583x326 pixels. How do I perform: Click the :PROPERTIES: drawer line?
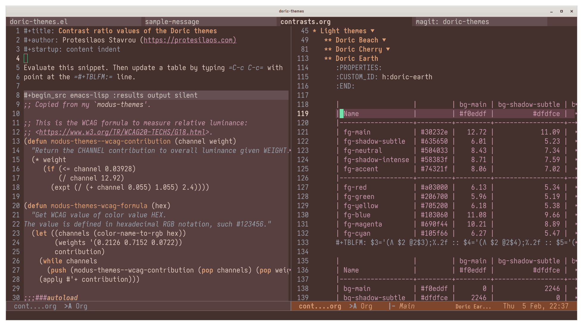[359, 68]
